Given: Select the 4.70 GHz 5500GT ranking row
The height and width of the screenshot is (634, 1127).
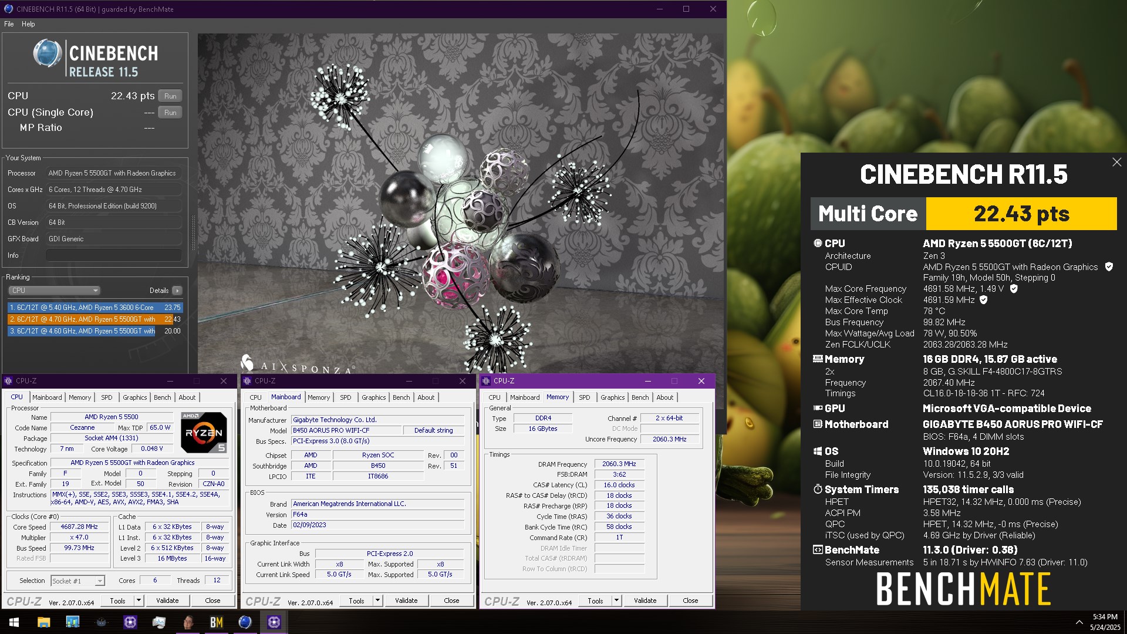Looking at the screenshot, I should tap(95, 319).
